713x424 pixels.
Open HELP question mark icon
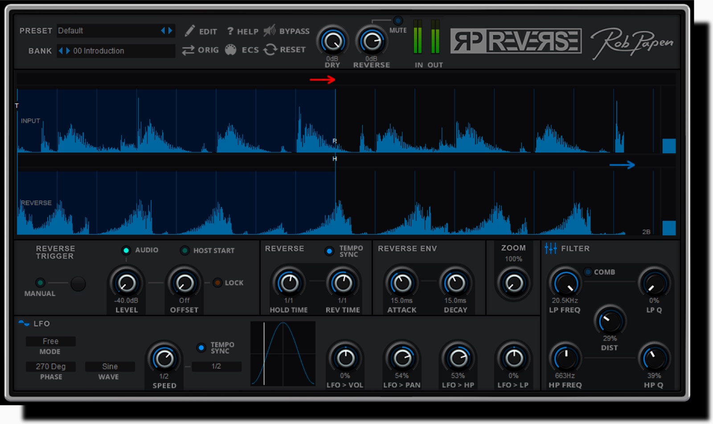point(230,31)
